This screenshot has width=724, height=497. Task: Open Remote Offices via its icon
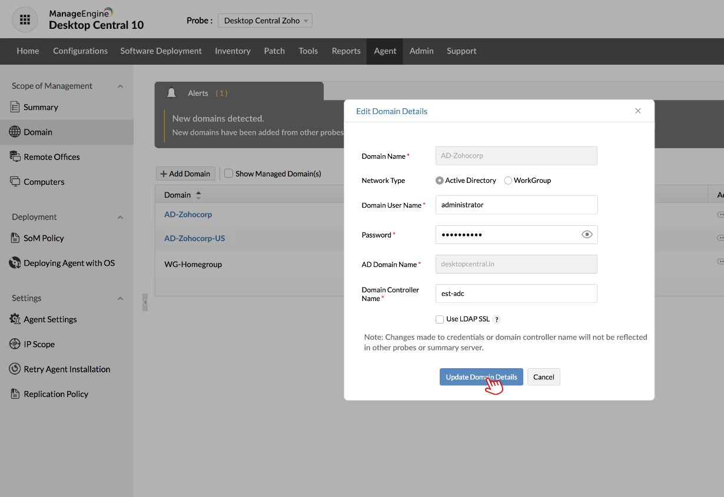15,156
